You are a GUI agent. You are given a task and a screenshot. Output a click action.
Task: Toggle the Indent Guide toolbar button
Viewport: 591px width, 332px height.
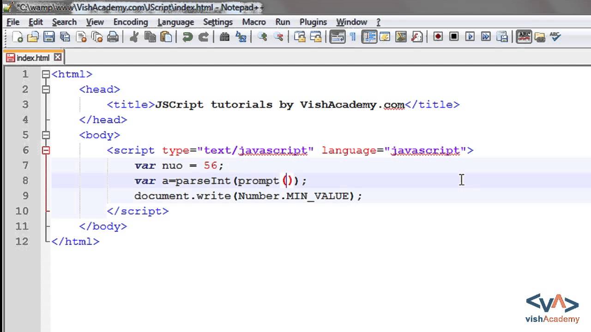pos(369,37)
